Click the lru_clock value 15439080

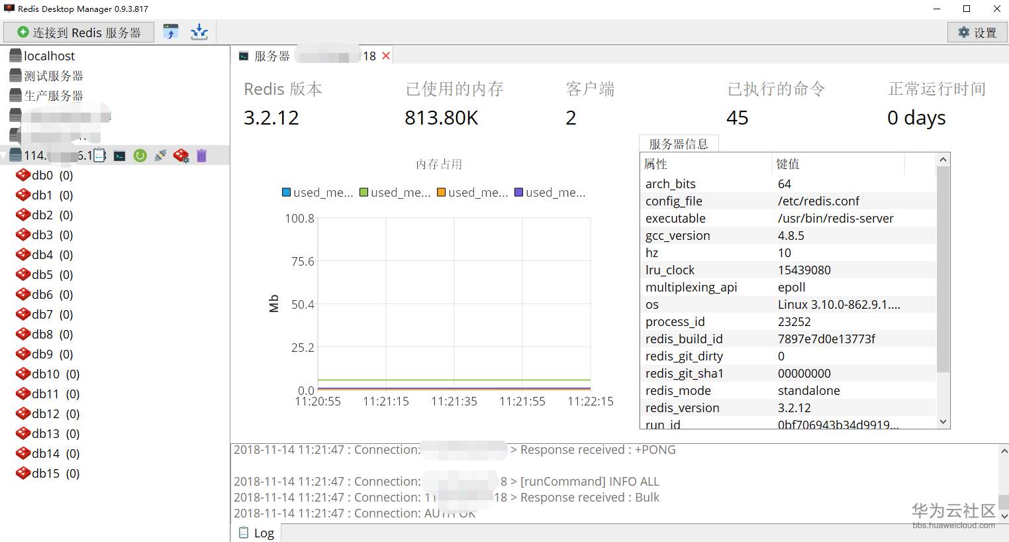[804, 270]
